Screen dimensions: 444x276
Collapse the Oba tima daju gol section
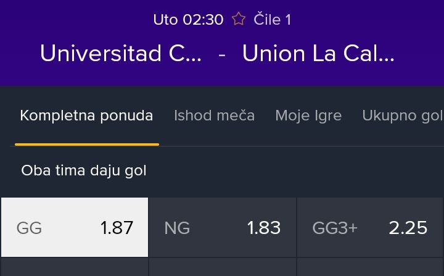click(x=84, y=170)
